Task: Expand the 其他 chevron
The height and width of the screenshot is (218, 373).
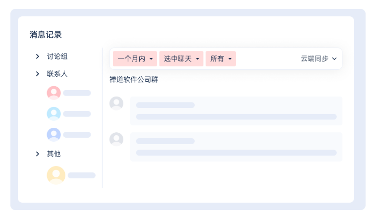Action: pyautogui.click(x=37, y=154)
